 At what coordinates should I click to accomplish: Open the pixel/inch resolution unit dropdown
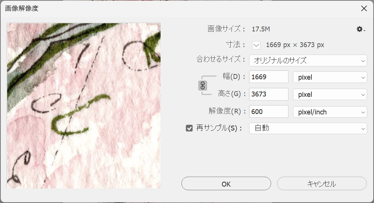point(330,112)
